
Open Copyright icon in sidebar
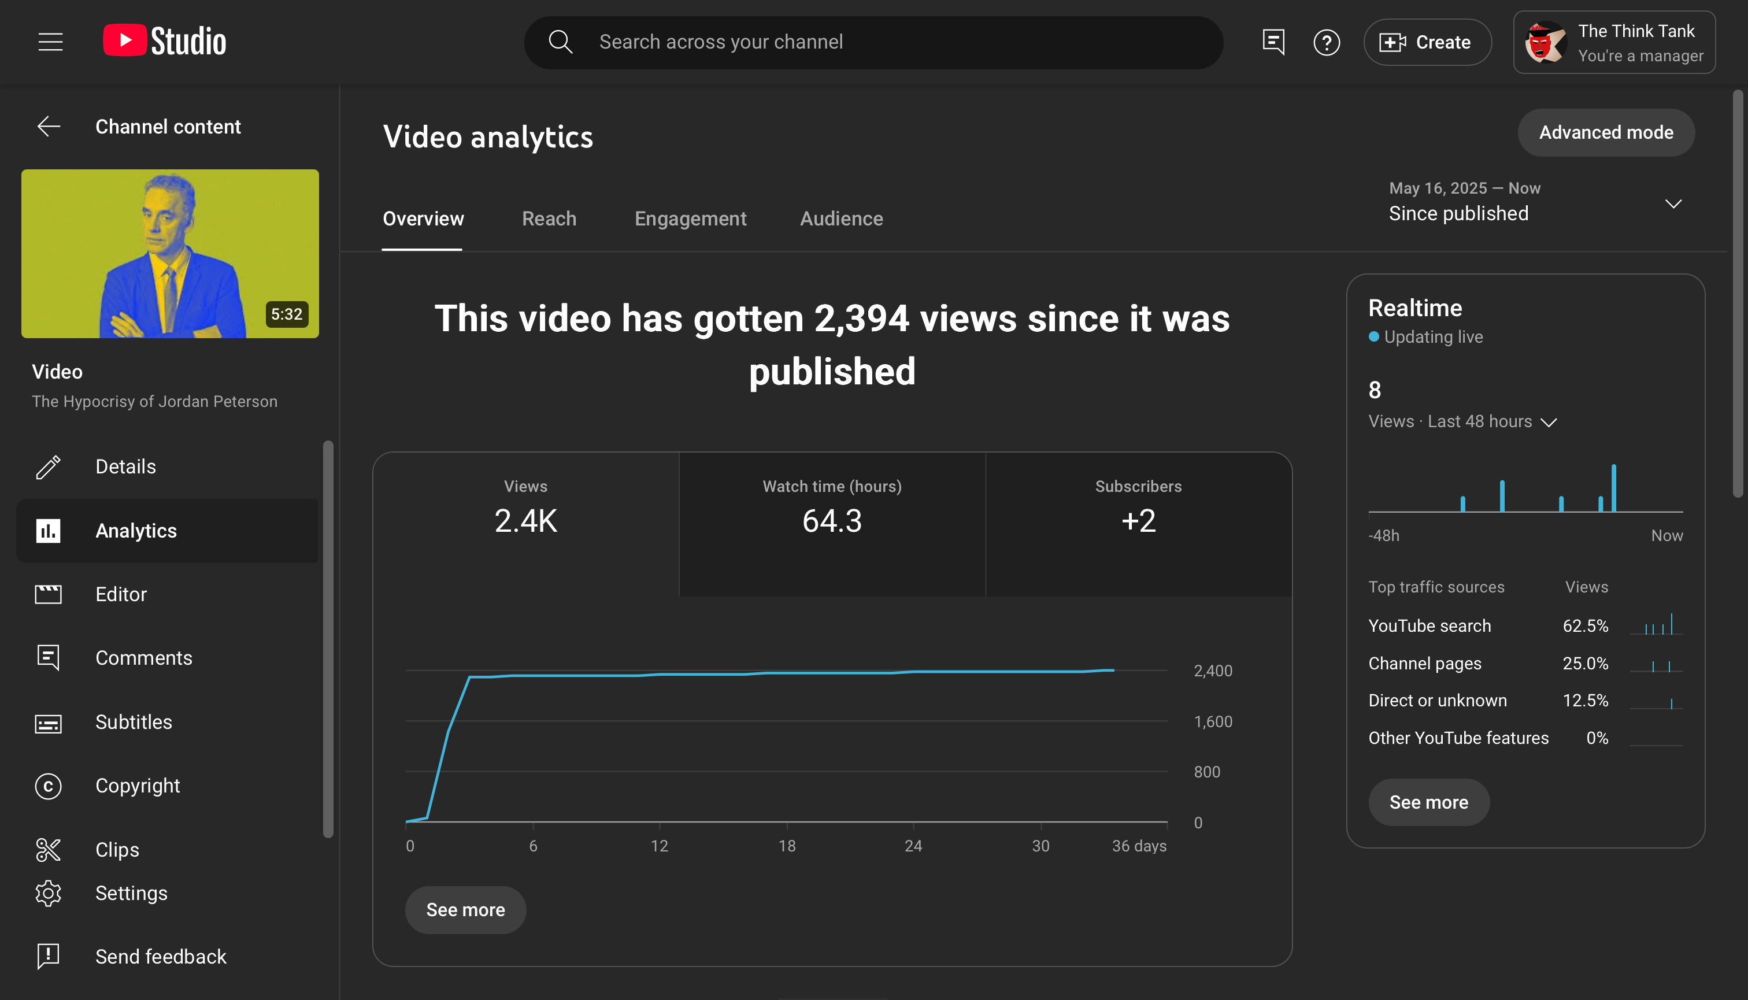[48, 786]
